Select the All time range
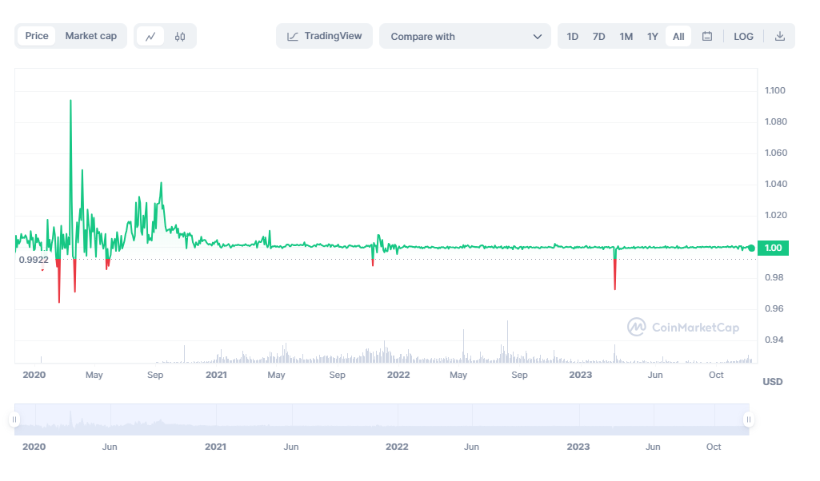This screenshot has height=481, width=820. coord(678,36)
